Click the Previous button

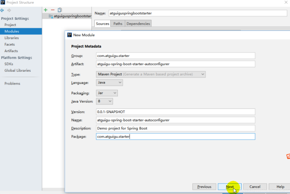(x=204, y=187)
